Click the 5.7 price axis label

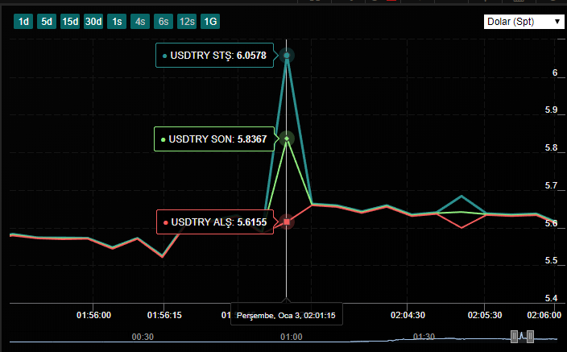[551, 185]
